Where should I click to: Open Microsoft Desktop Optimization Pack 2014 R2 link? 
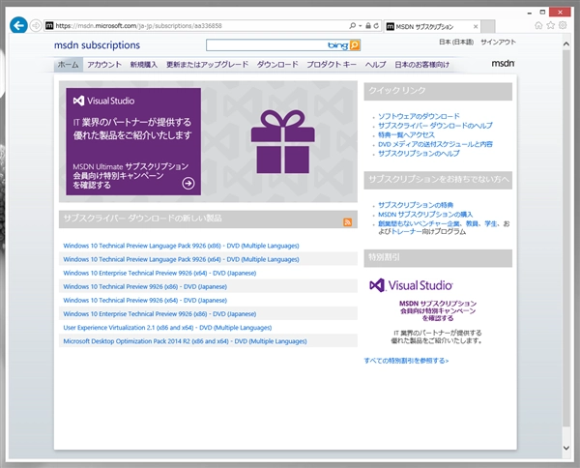[x=185, y=341]
